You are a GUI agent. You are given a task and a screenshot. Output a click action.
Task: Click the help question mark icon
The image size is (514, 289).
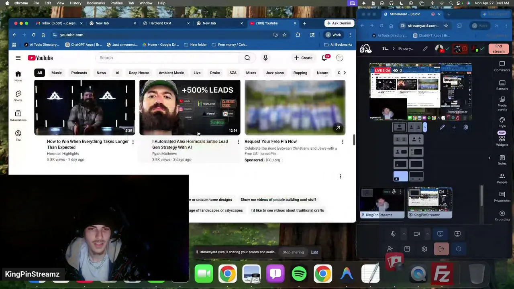coord(459,249)
